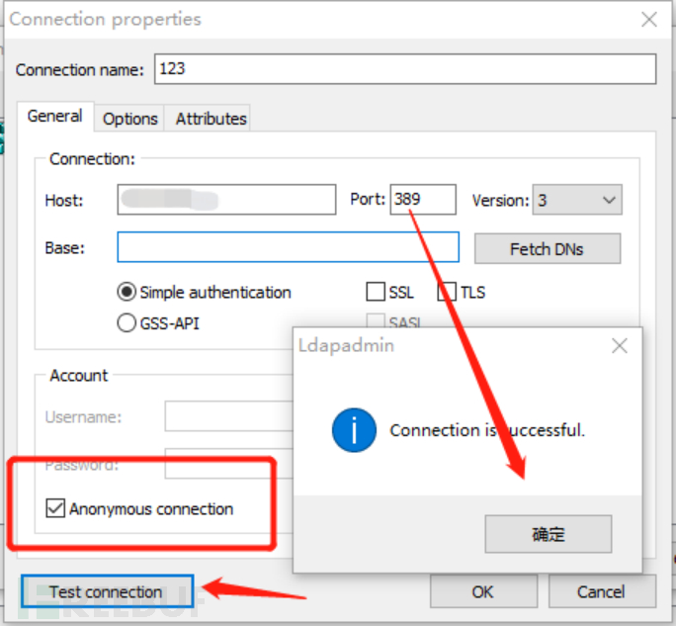This screenshot has width=676, height=626.
Task: Uncheck Anonymous connection checkbox
Action: [x=55, y=509]
